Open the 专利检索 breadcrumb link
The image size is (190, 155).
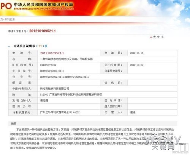(10, 19)
